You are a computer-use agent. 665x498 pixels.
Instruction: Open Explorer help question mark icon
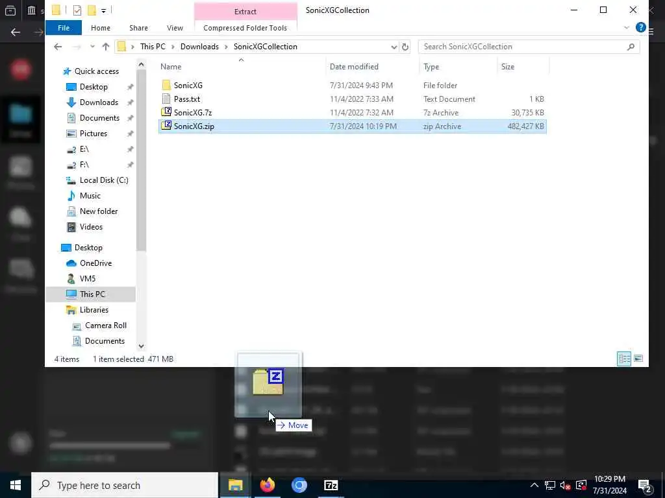pyautogui.click(x=640, y=27)
